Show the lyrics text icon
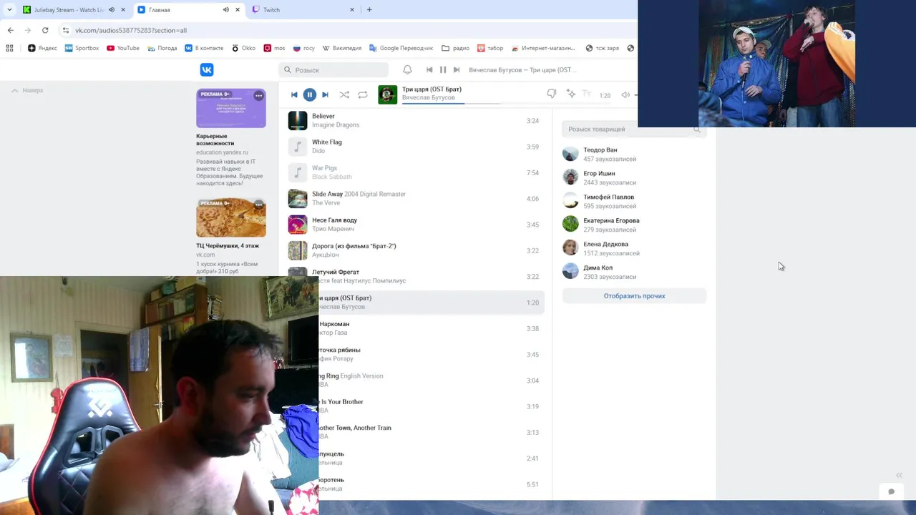Screen dimensions: 916x515 click(x=586, y=94)
